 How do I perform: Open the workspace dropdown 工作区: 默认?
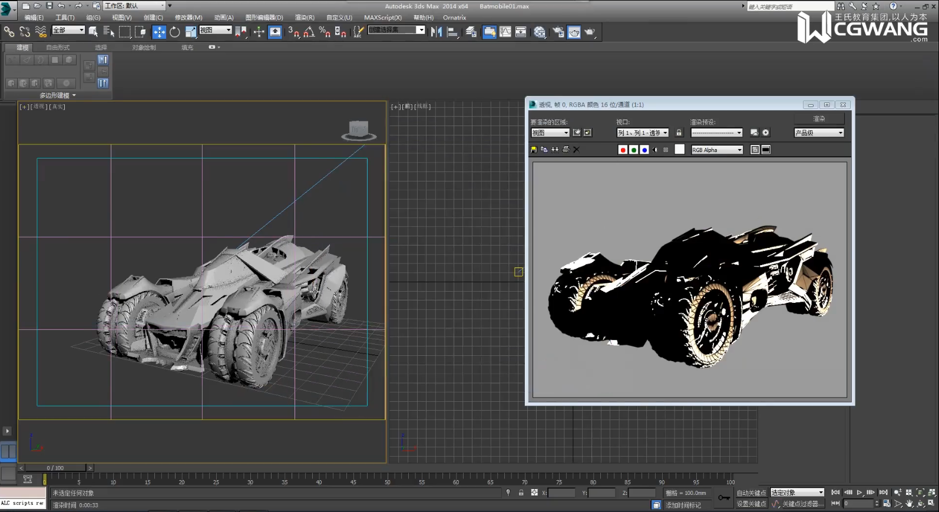(135, 5)
